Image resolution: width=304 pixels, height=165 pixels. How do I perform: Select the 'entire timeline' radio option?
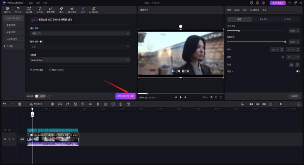[50, 70]
